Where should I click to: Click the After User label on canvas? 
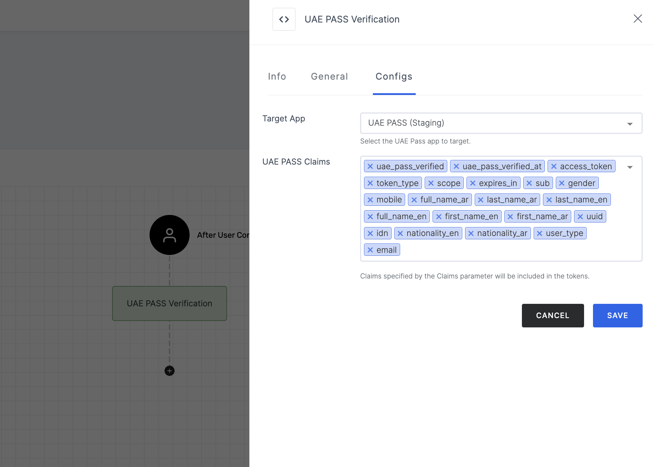pos(223,235)
